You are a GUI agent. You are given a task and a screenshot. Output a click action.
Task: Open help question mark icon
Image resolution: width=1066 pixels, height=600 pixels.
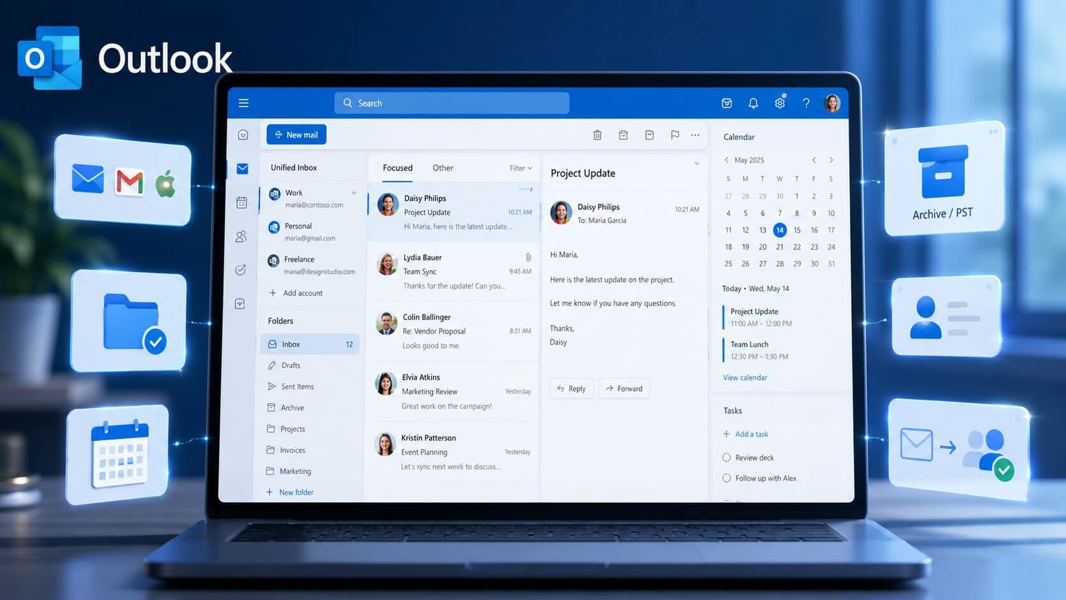(806, 103)
